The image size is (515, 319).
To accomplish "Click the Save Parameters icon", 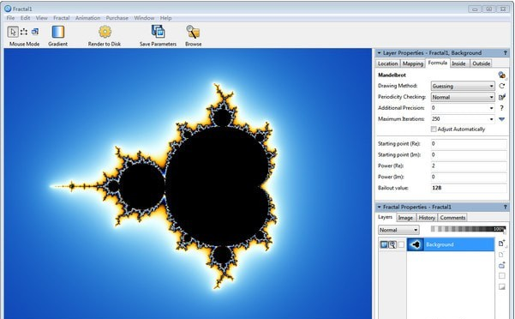I will point(158,32).
